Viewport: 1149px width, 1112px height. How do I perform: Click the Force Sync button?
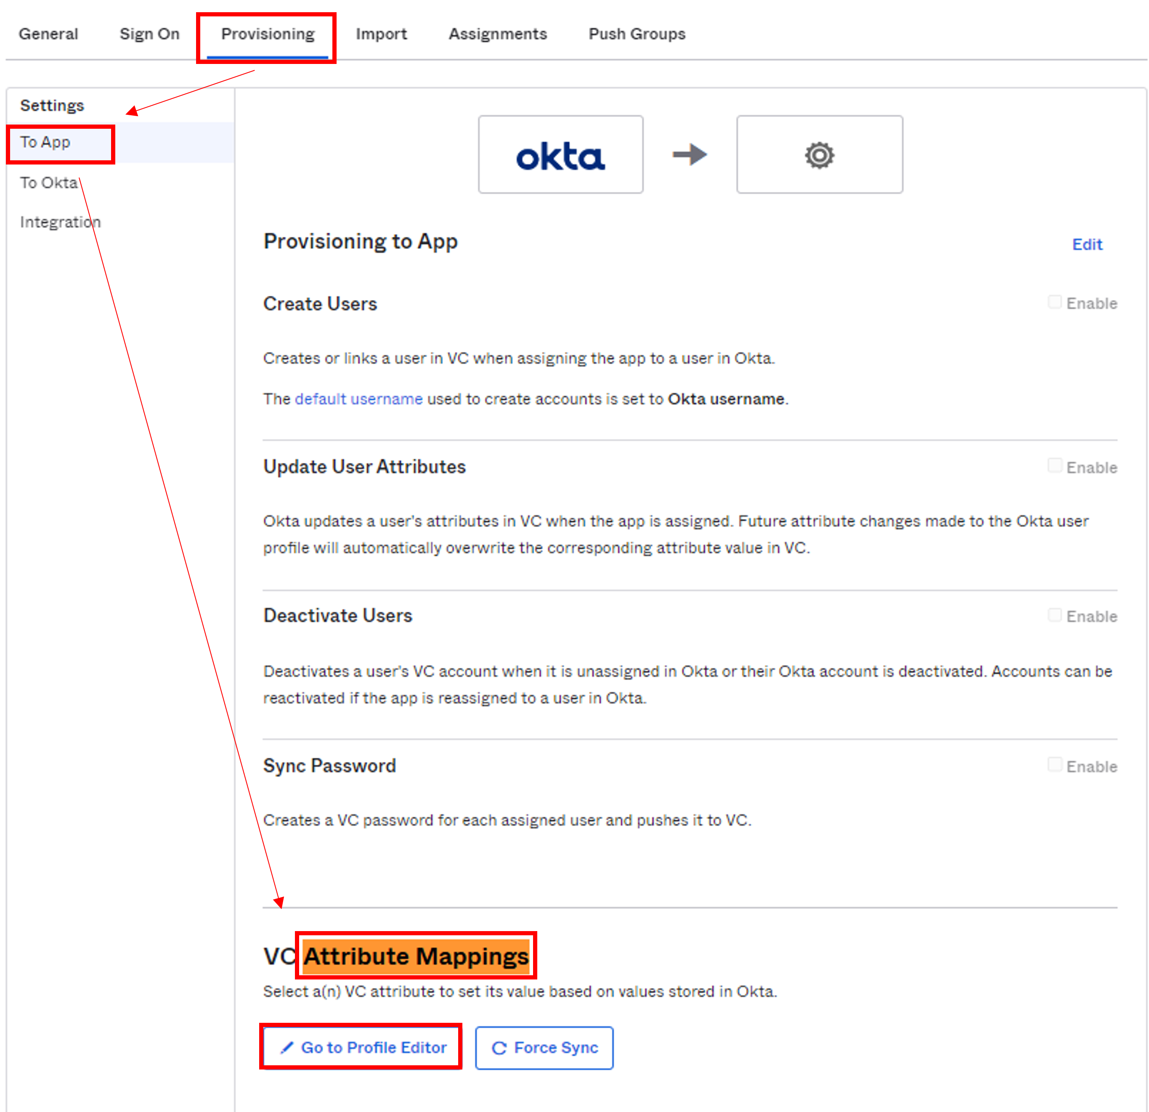point(544,1048)
